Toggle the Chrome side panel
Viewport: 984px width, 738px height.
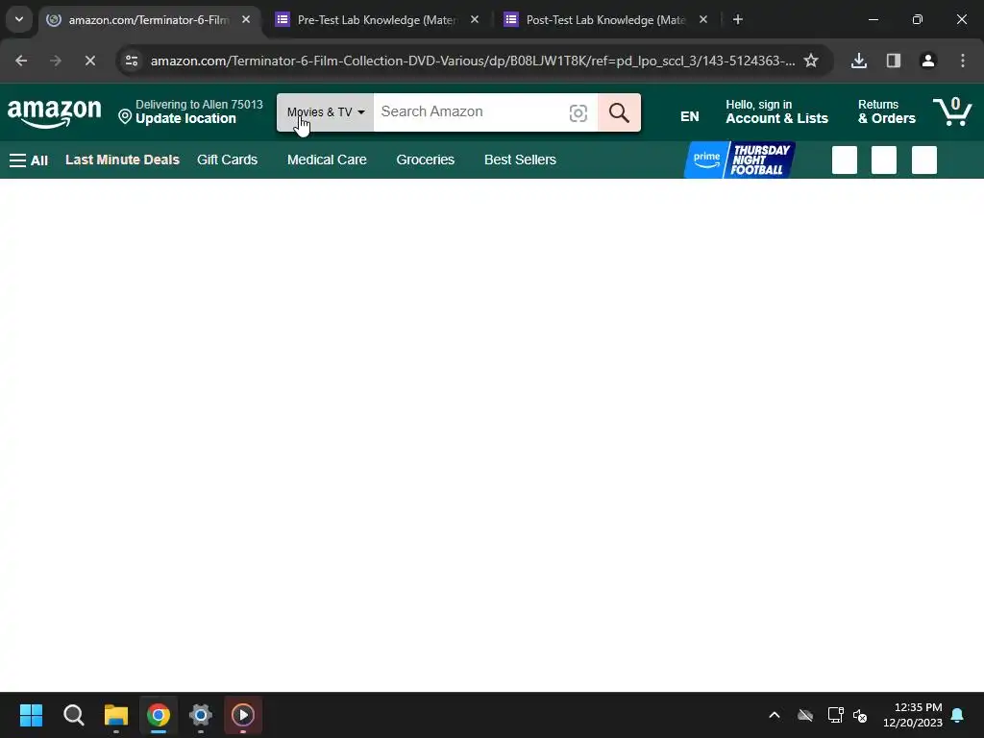[893, 61]
